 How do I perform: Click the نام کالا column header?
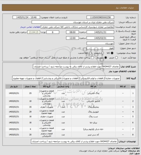pos(93,86)
